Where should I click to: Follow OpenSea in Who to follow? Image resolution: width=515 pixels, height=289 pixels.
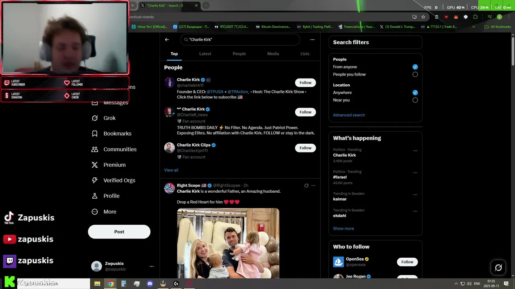[x=407, y=262]
